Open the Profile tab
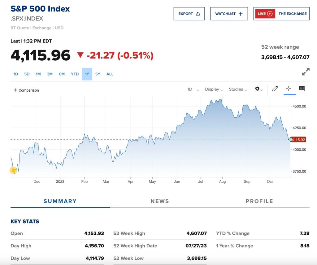317x265 pixels. point(259,201)
